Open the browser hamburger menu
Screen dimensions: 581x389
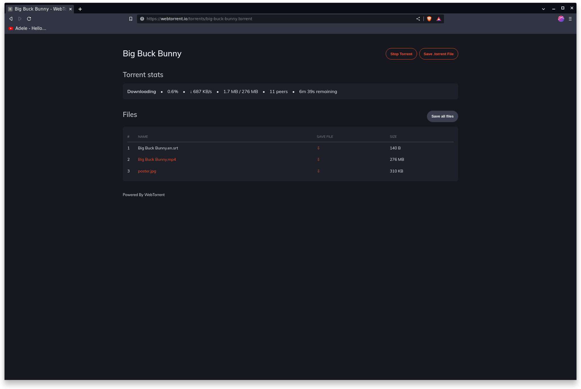[x=570, y=19]
